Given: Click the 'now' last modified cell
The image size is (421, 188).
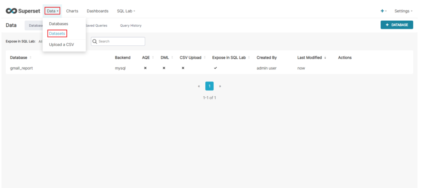Looking at the screenshot, I should (x=301, y=68).
